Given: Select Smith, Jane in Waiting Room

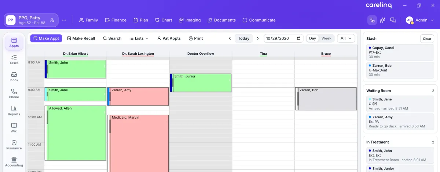Looking at the screenshot, I should coord(400,104).
